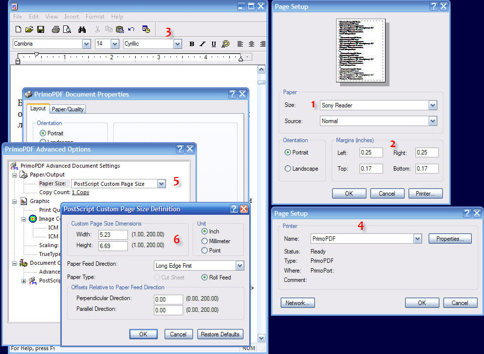The height and width of the screenshot is (354, 484).
Task: Click the Image Color Management tree icon
Action: coord(33,219)
